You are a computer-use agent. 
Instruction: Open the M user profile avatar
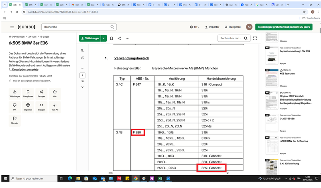[249, 27]
